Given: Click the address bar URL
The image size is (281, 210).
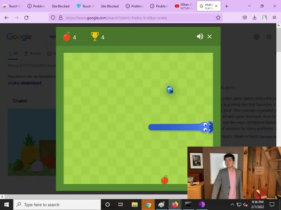Looking at the screenshot, I should pyautogui.click(x=116, y=18).
